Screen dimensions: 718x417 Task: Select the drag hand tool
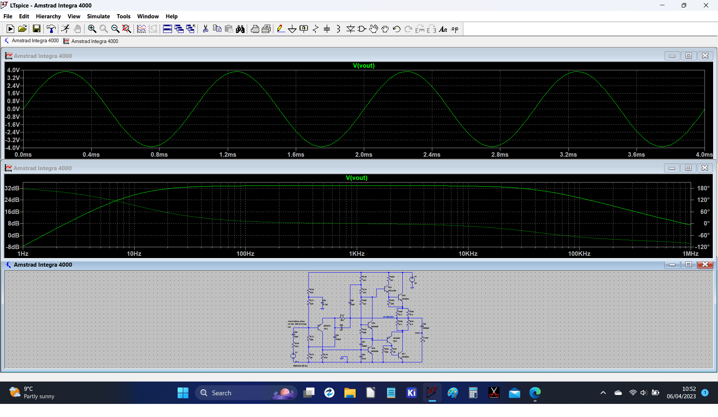point(385,29)
